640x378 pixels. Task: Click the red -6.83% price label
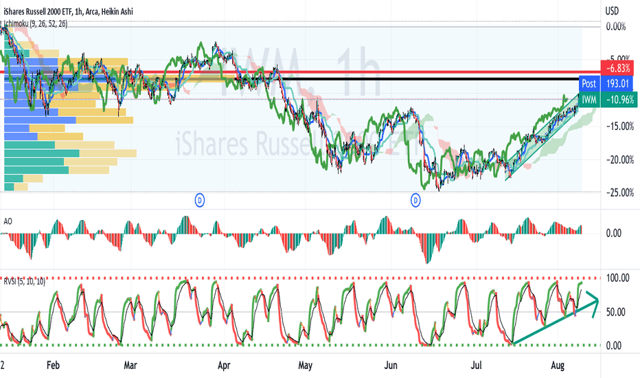click(x=617, y=68)
